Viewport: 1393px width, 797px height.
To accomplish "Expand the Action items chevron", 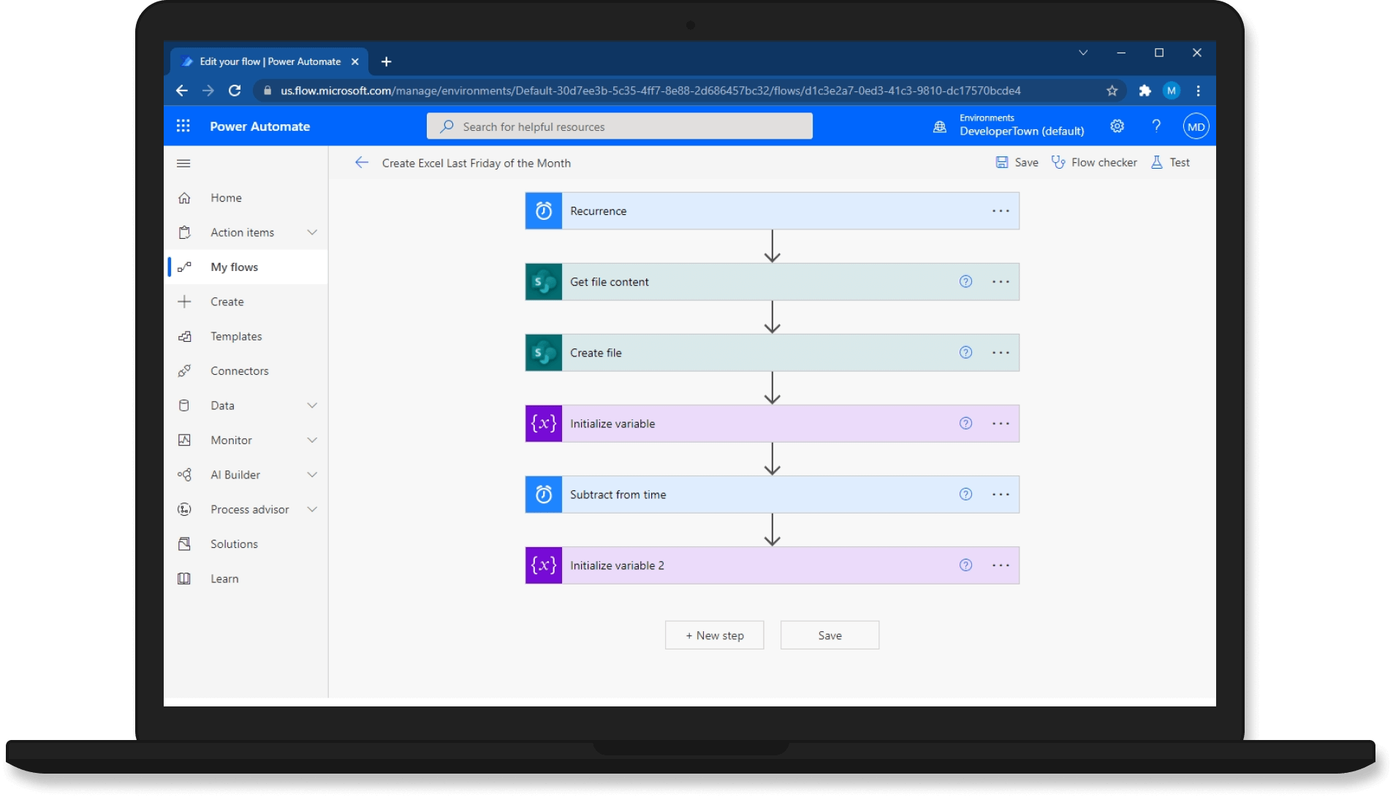I will pos(312,232).
